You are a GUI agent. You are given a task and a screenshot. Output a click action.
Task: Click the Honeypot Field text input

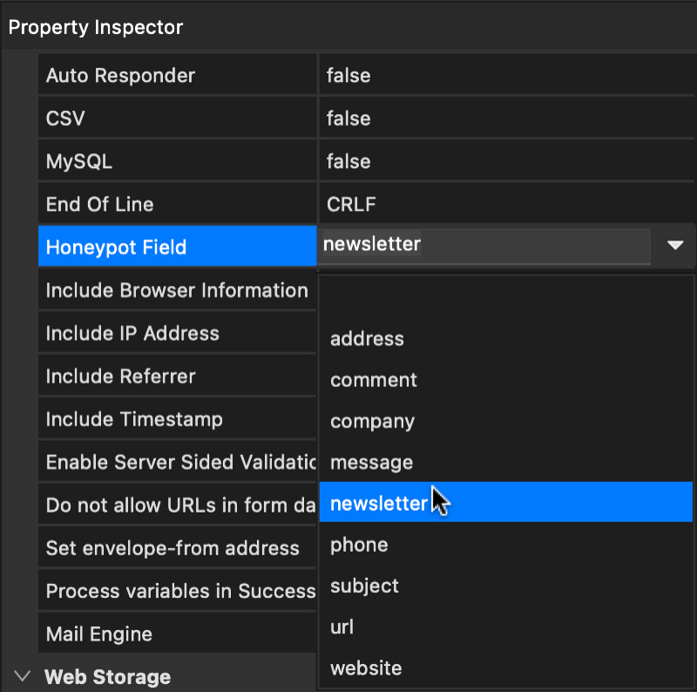pos(484,246)
